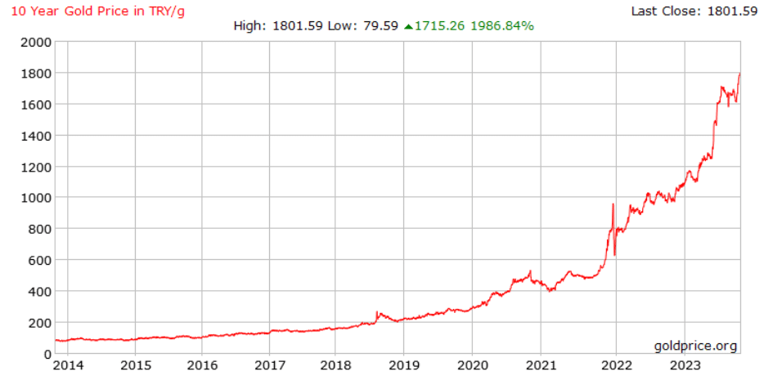
Task: Click the highest point of the red price line
Action: coord(739,74)
